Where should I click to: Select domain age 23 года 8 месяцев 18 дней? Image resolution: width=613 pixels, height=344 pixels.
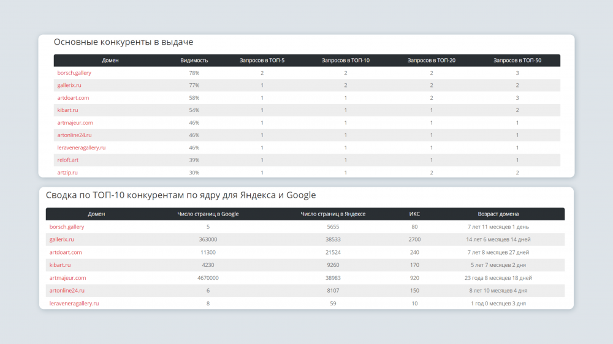[498, 278]
